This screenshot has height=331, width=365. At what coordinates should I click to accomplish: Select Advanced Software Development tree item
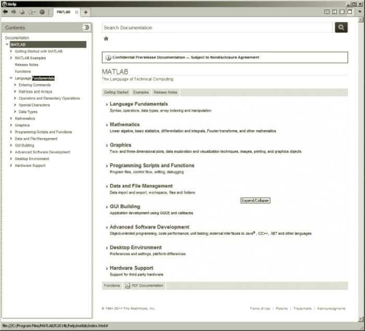click(42, 152)
